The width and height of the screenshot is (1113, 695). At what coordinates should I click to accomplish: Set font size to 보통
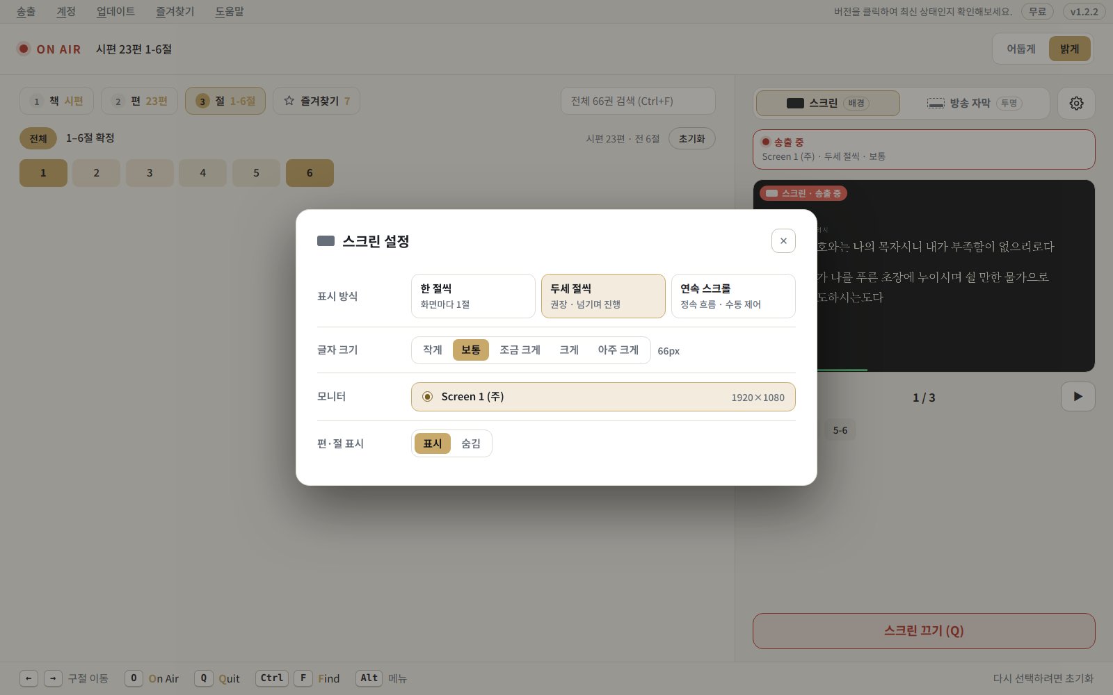[x=471, y=350]
